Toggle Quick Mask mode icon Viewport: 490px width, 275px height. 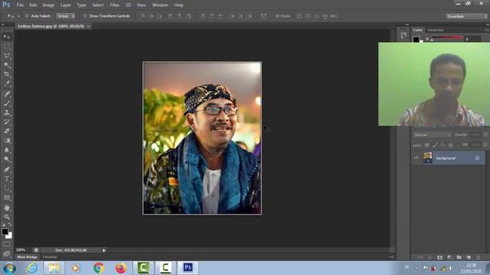pos(7,244)
